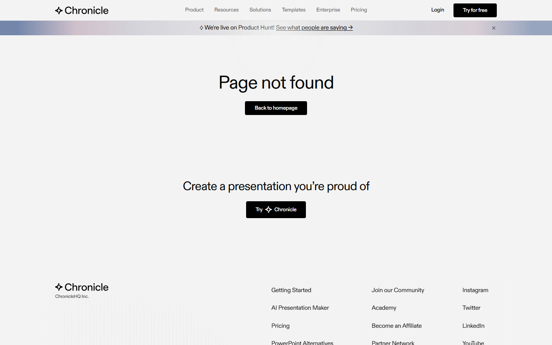This screenshot has height=345, width=552.
Task: Select Enterprise in the navigation bar
Action: pyautogui.click(x=328, y=10)
